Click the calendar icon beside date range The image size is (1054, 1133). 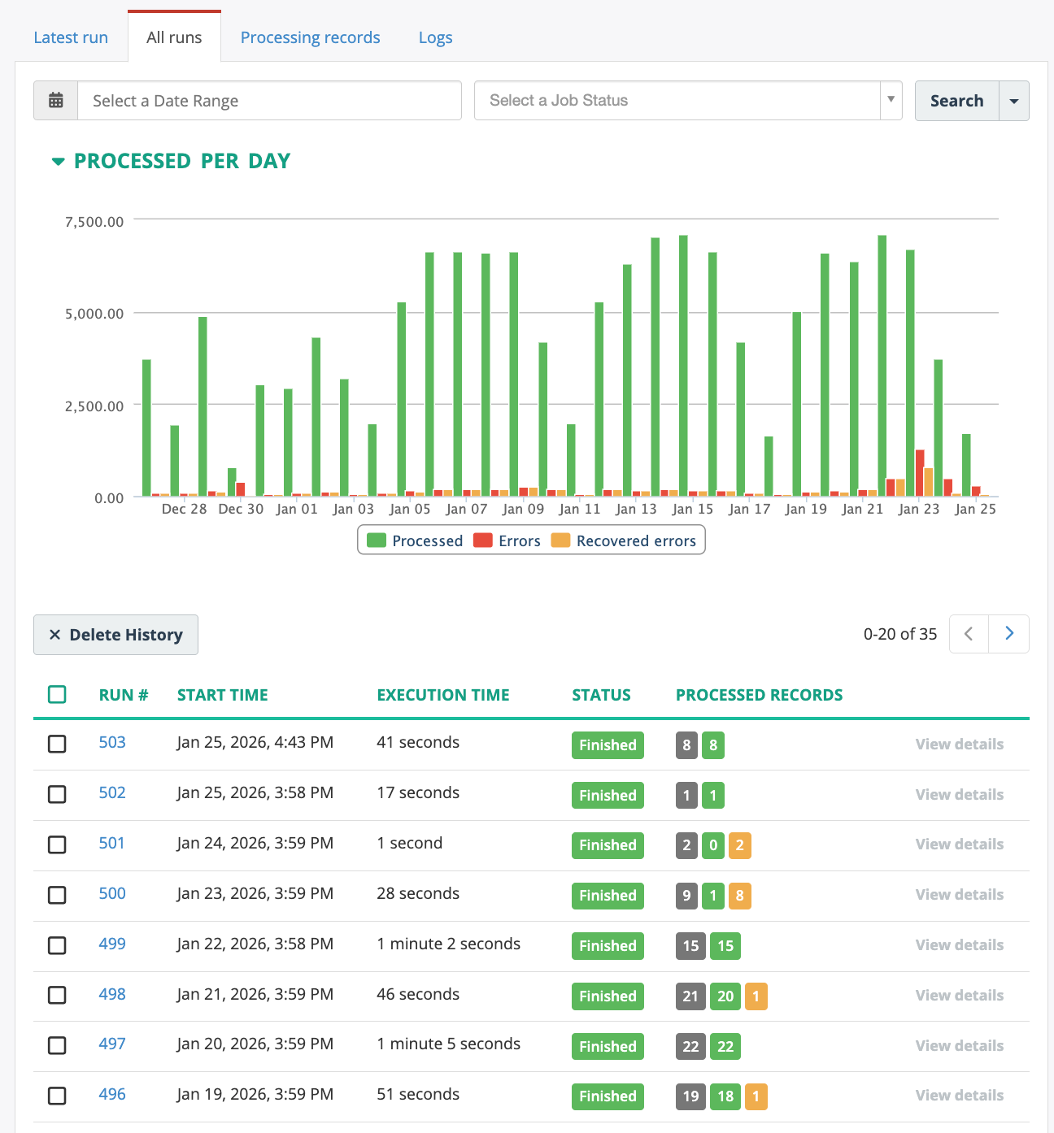coord(56,101)
